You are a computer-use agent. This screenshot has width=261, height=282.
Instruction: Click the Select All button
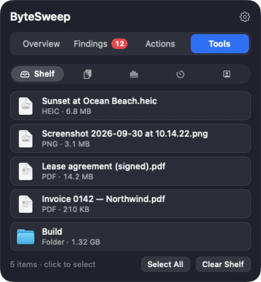[166, 264]
